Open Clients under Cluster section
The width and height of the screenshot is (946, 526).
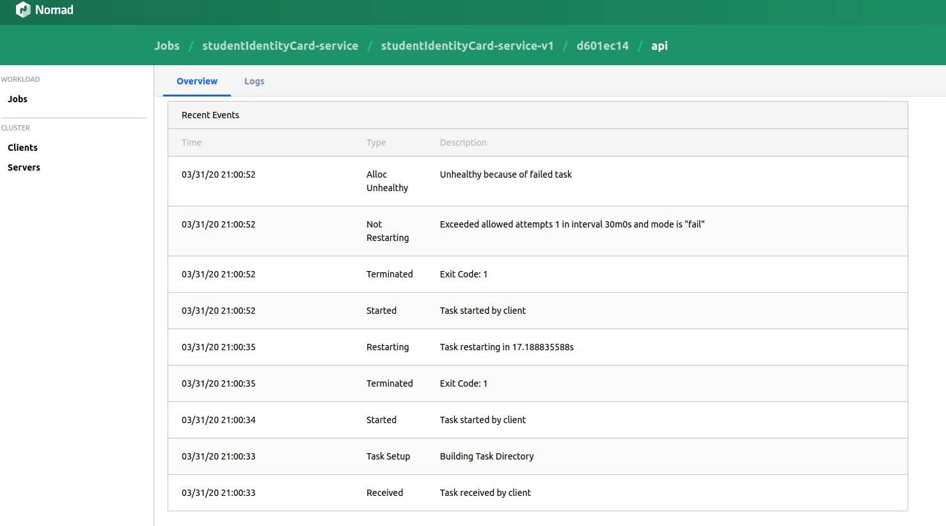pyautogui.click(x=22, y=147)
